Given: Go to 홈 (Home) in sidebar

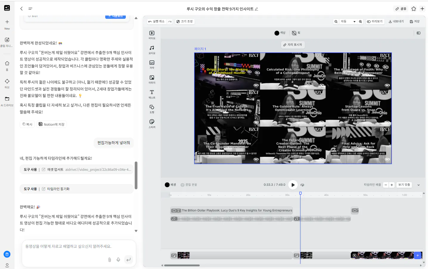Looking at the screenshot, I should coord(7,65).
